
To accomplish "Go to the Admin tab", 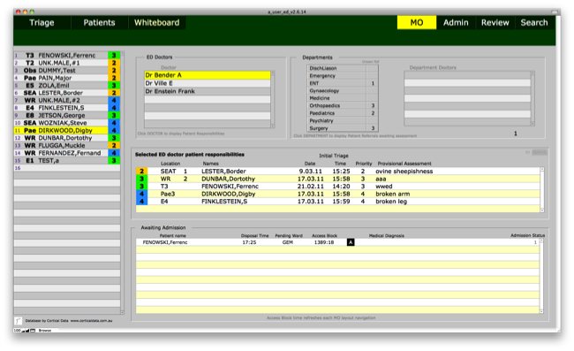I will pos(456,23).
